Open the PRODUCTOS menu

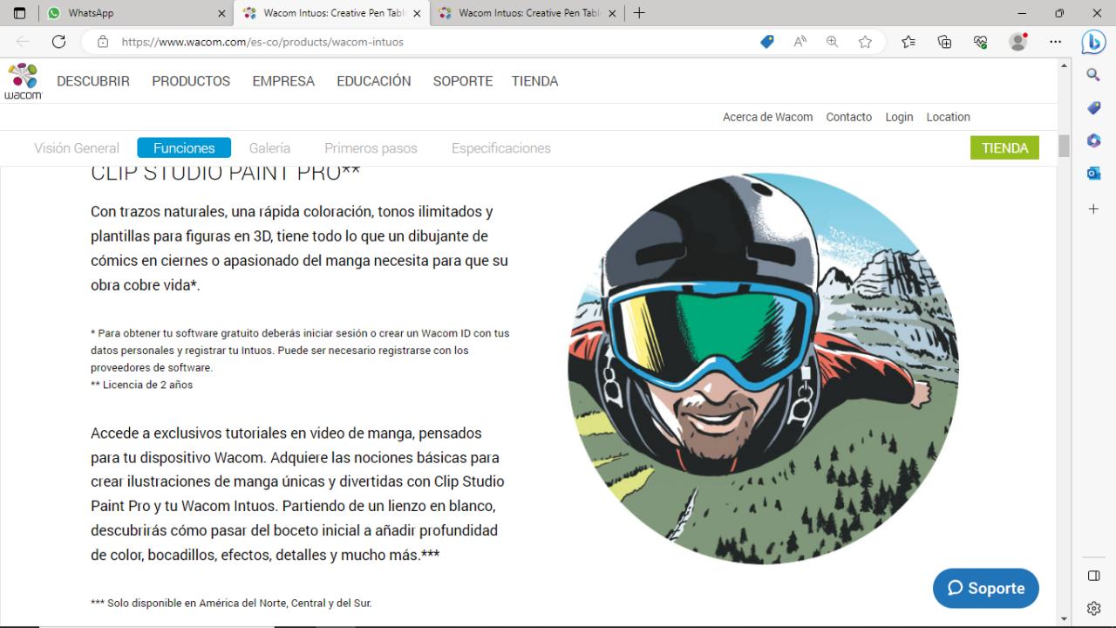click(x=191, y=81)
